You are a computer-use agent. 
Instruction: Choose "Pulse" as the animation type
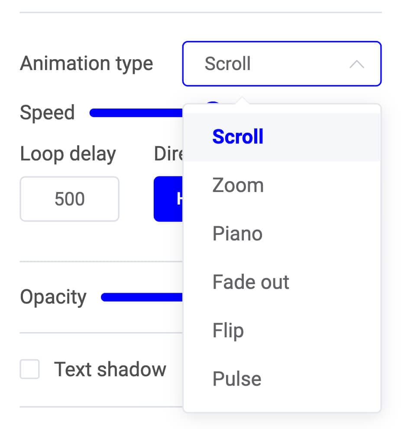click(x=236, y=378)
